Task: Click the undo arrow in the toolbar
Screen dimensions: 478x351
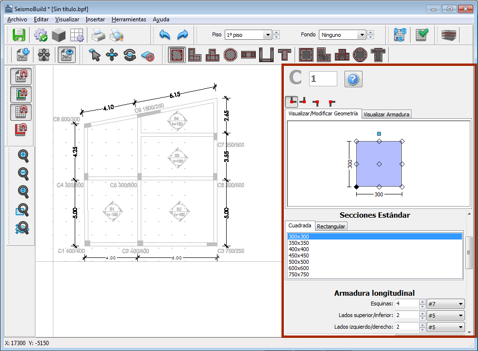Action: [165, 35]
